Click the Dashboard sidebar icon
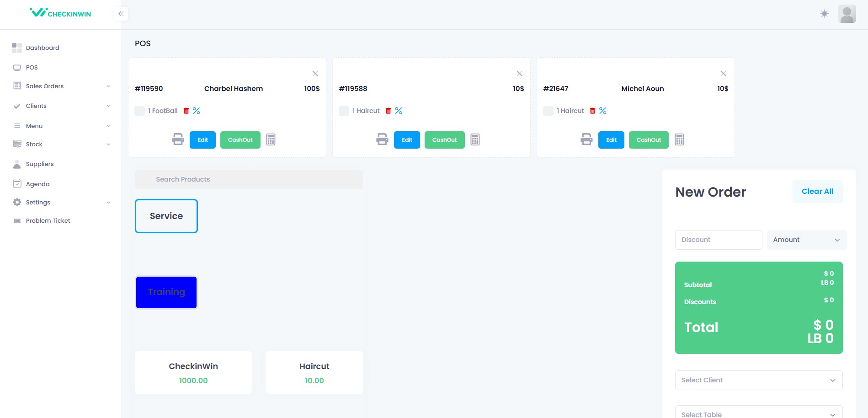The width and height of the screenshot is (868, 418). point(17,48)
